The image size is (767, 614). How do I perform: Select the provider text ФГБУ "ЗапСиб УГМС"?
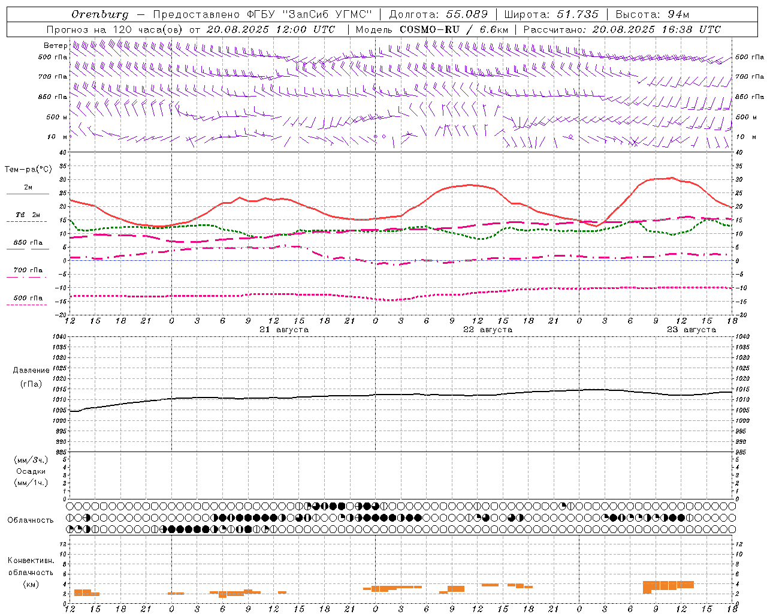[309, 14]
